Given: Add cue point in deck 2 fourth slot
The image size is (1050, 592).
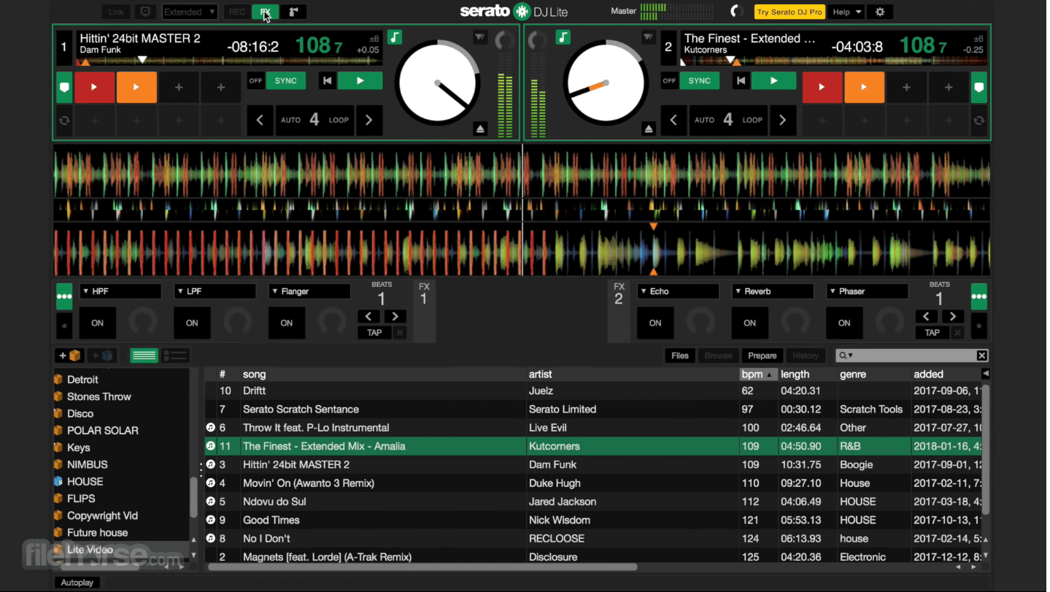Looking at the screenshot, I should pos(949,87).
